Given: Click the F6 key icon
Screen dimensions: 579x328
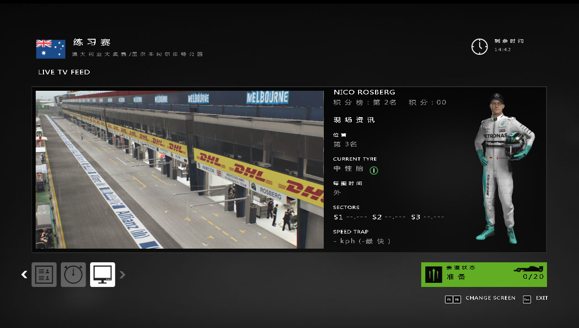Looking at the screenshot, I should pos(456,299).
